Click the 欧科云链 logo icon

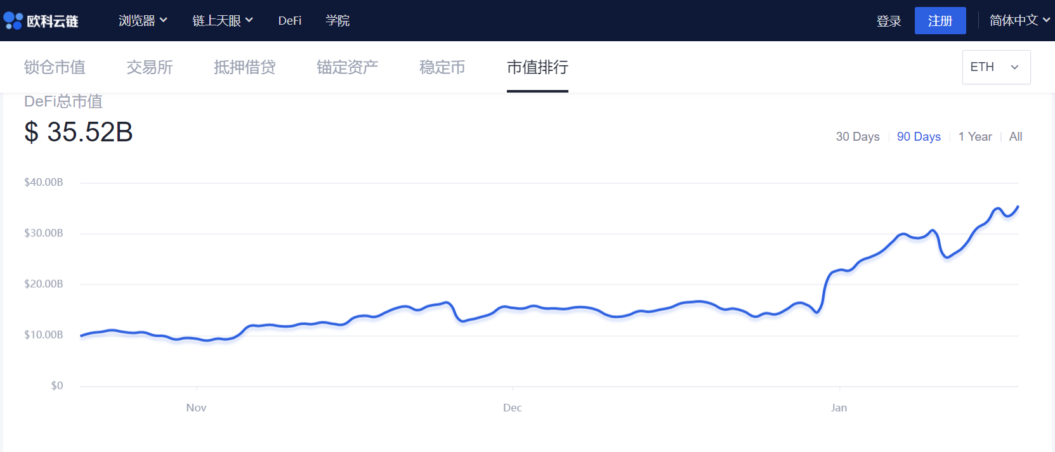click(13, 21)
